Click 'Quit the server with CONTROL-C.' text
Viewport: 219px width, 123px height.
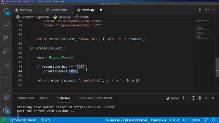point(46,111)
